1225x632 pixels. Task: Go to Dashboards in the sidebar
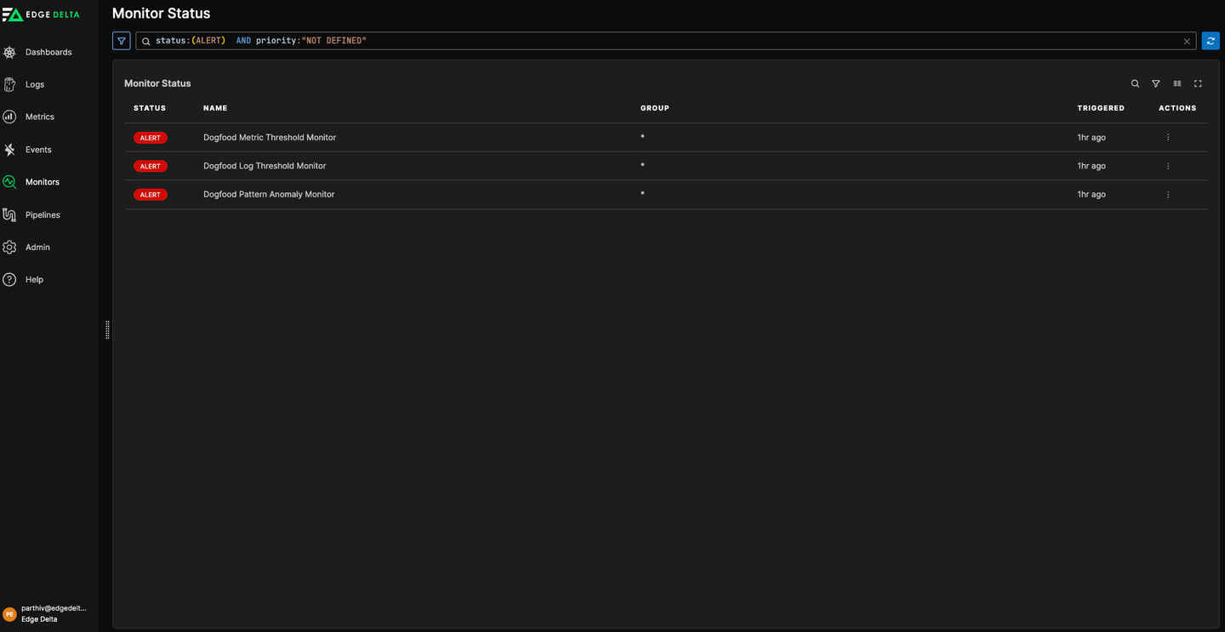coord(48,52)
